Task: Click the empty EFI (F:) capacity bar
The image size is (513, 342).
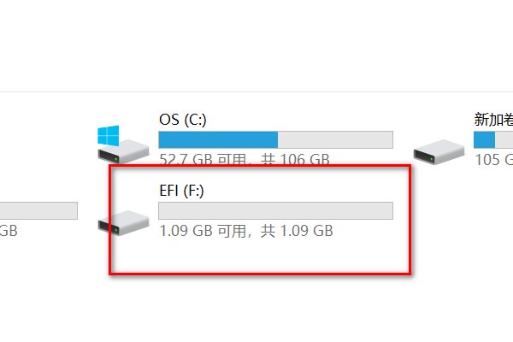Action: pos(275,210)
